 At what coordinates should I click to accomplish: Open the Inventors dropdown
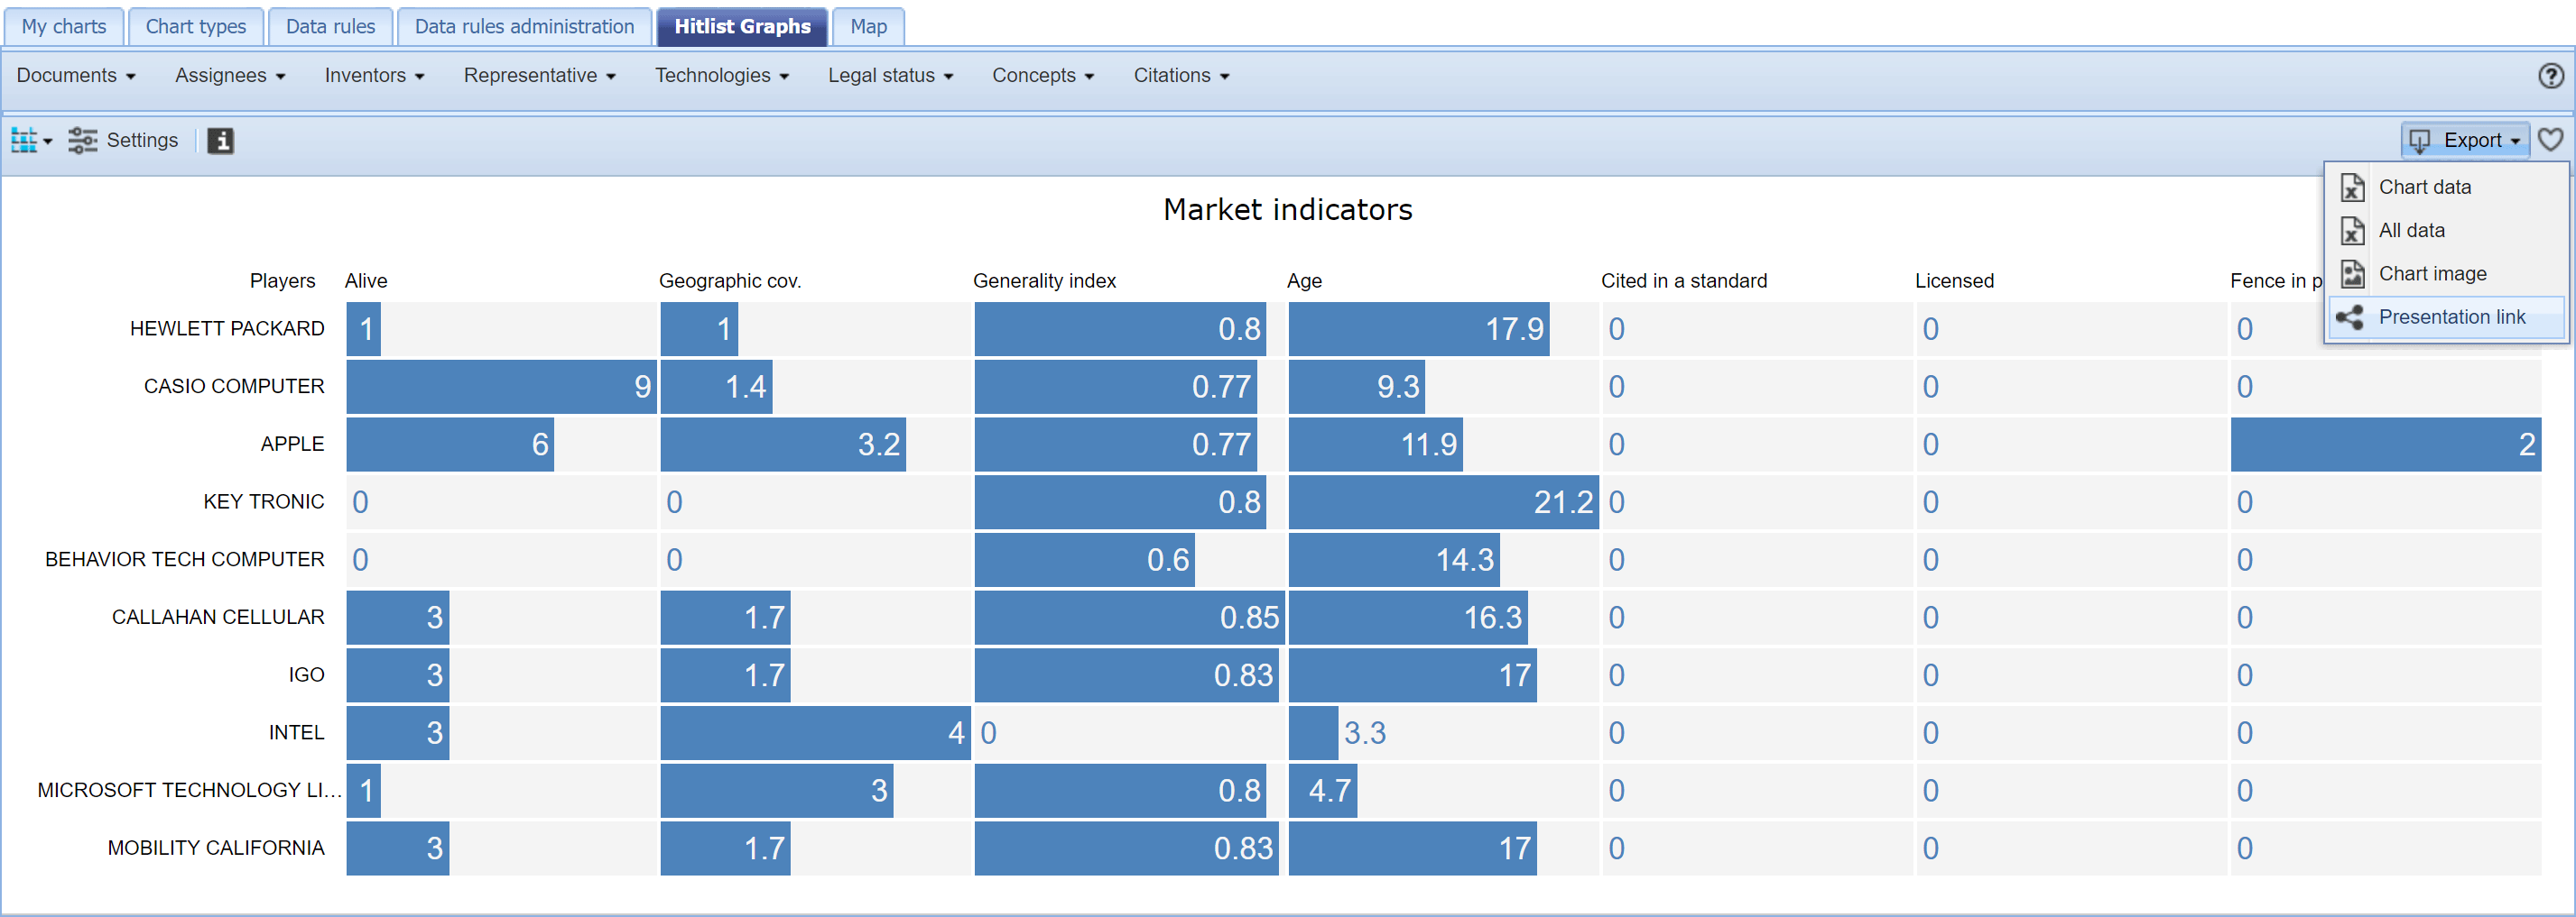[x=374, y=76]
